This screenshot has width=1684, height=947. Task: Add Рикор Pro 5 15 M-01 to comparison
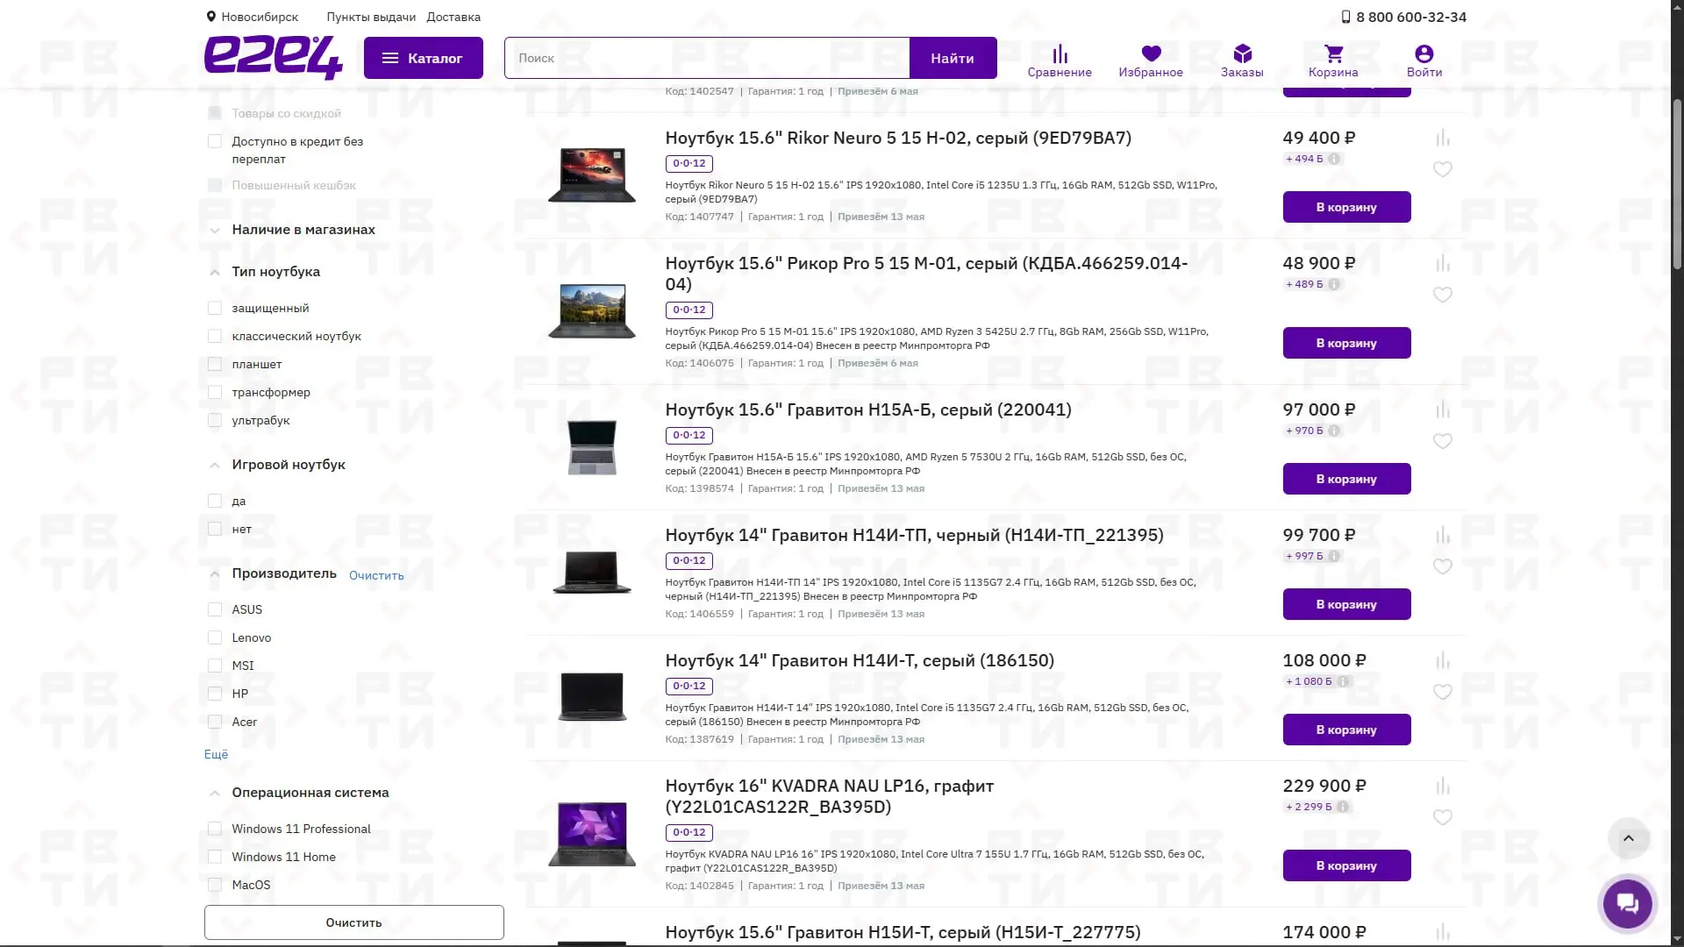point(1443,263)
